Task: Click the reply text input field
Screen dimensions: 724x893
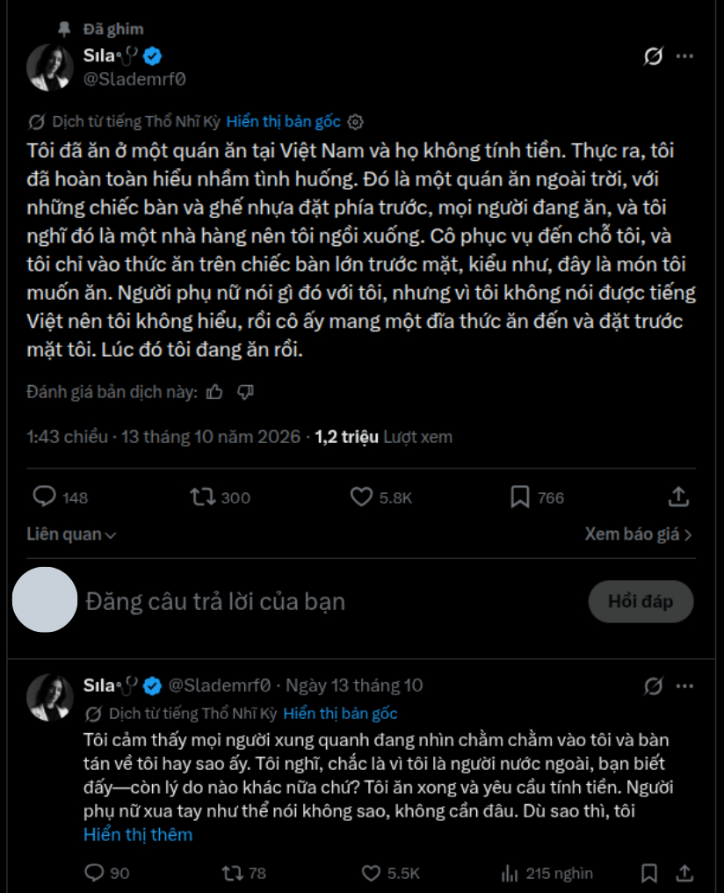Action: click(330, 601)
